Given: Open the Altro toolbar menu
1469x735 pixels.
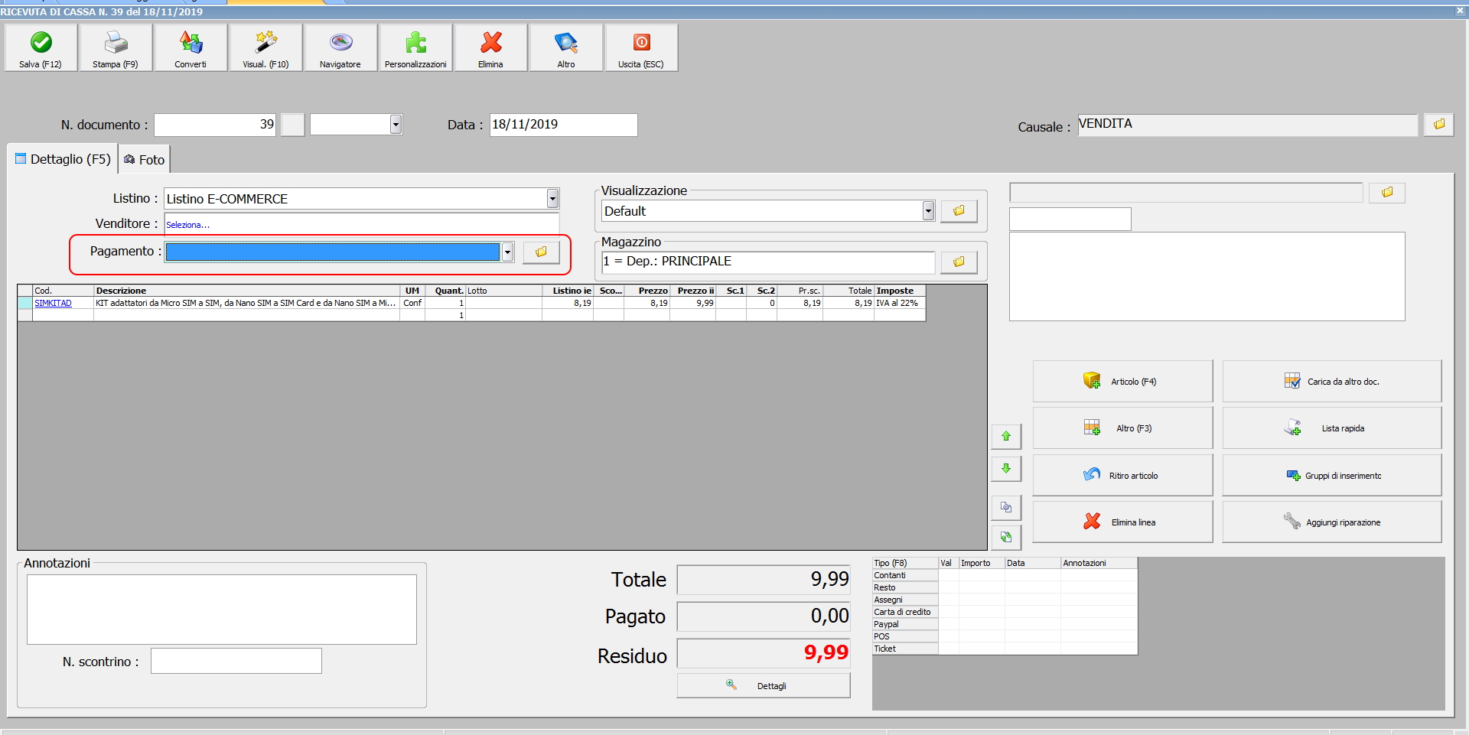Looking at the screenshot, I should (x=565, y=47).
